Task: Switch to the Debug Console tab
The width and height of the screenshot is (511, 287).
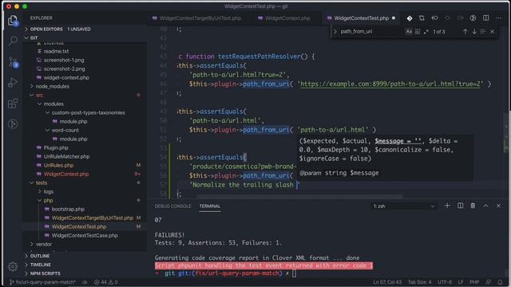Action: click(172, 206)
